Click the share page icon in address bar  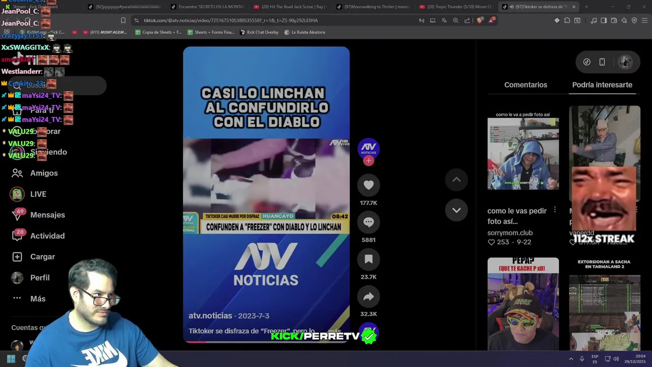(467, 20)
